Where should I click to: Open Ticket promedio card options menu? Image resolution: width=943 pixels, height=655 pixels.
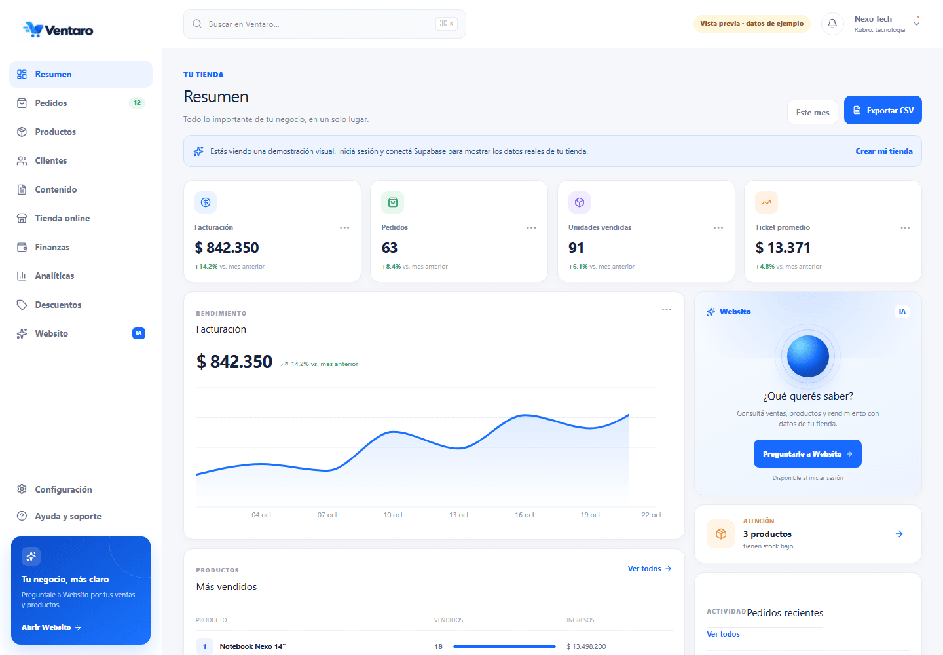905,228
